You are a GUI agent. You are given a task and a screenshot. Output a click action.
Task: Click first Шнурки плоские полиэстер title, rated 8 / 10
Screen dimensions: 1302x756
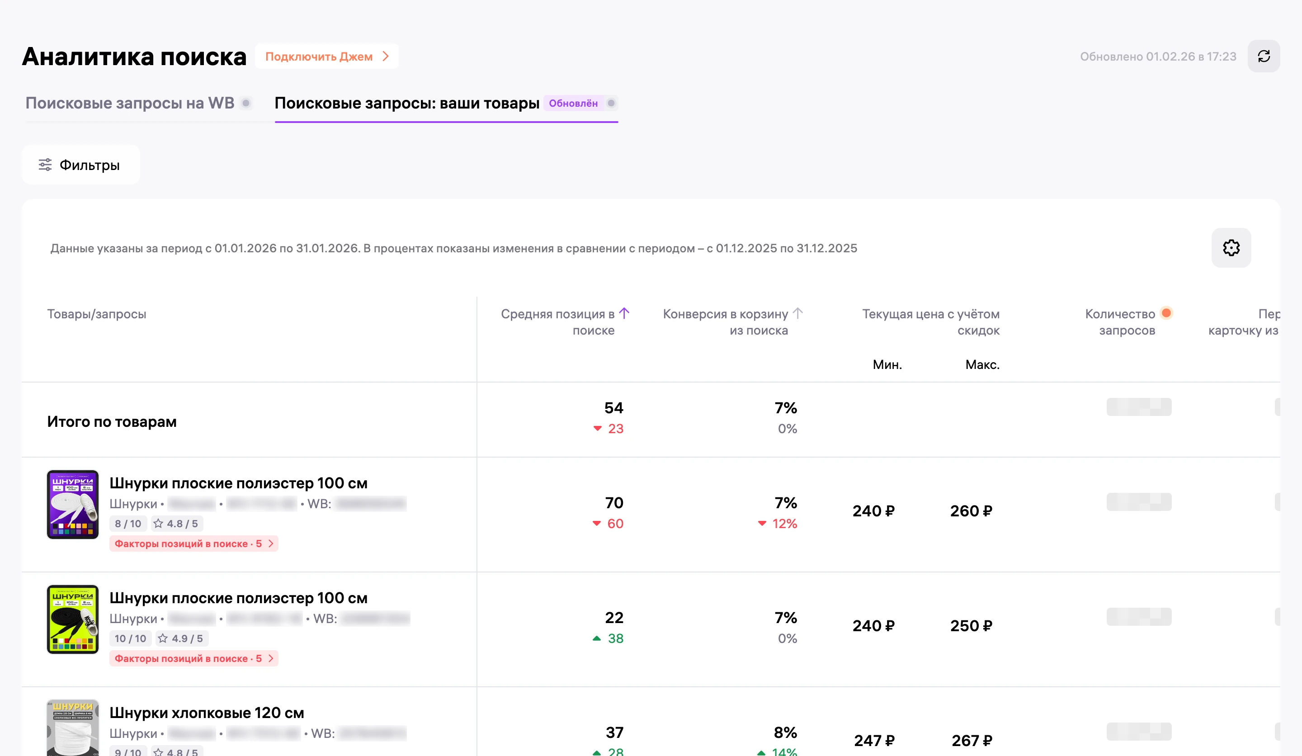click(238, 483)
